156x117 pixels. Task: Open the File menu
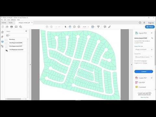point(2,20)
